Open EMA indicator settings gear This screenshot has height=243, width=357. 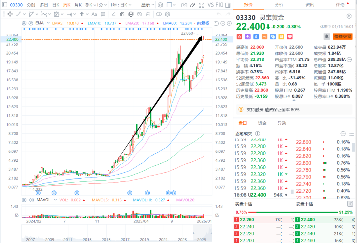24,23
